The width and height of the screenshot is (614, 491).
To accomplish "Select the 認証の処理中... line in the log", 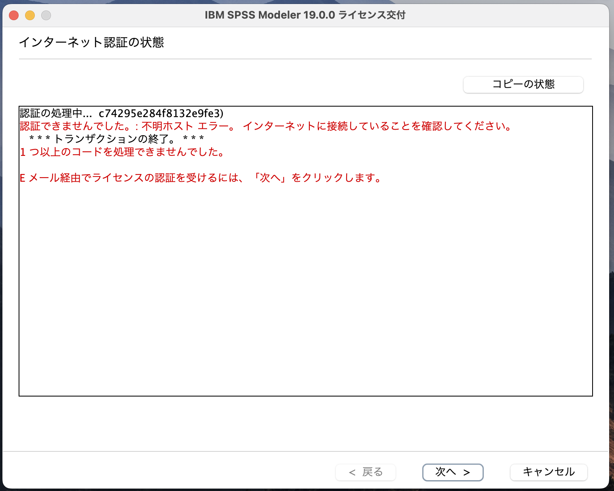I will pyautogui.click(x=122, y=113).
